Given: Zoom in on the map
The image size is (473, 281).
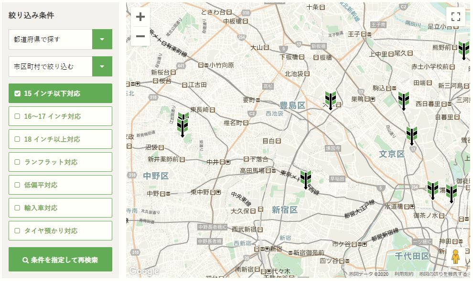Looking at the screenshot, I should click(140, 17).
